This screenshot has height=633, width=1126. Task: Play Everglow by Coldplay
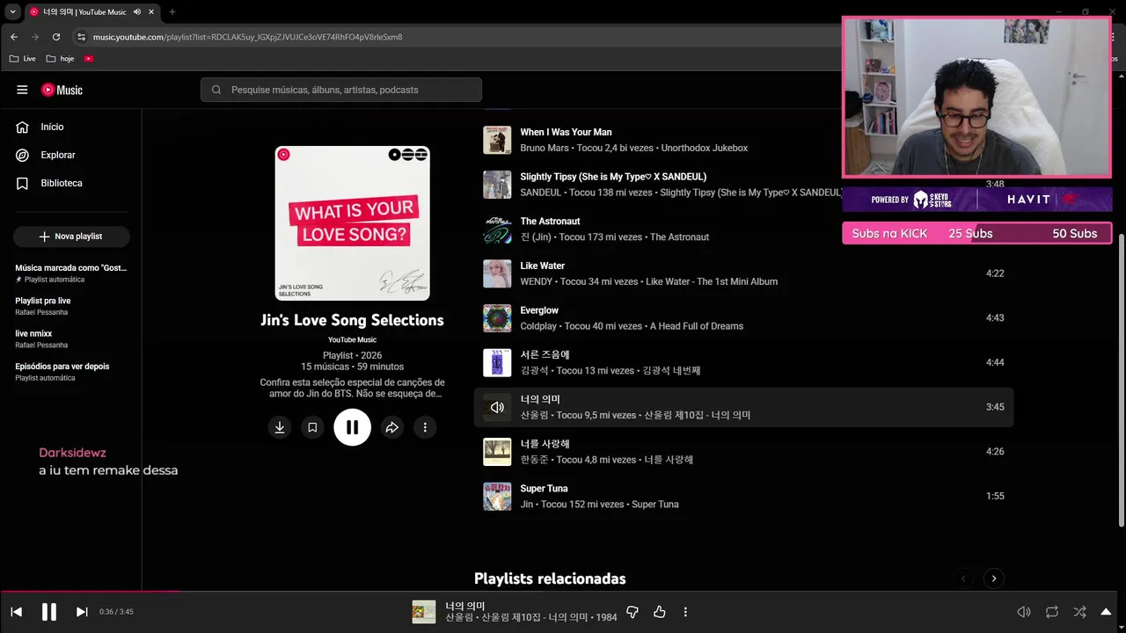pos(539,310)
